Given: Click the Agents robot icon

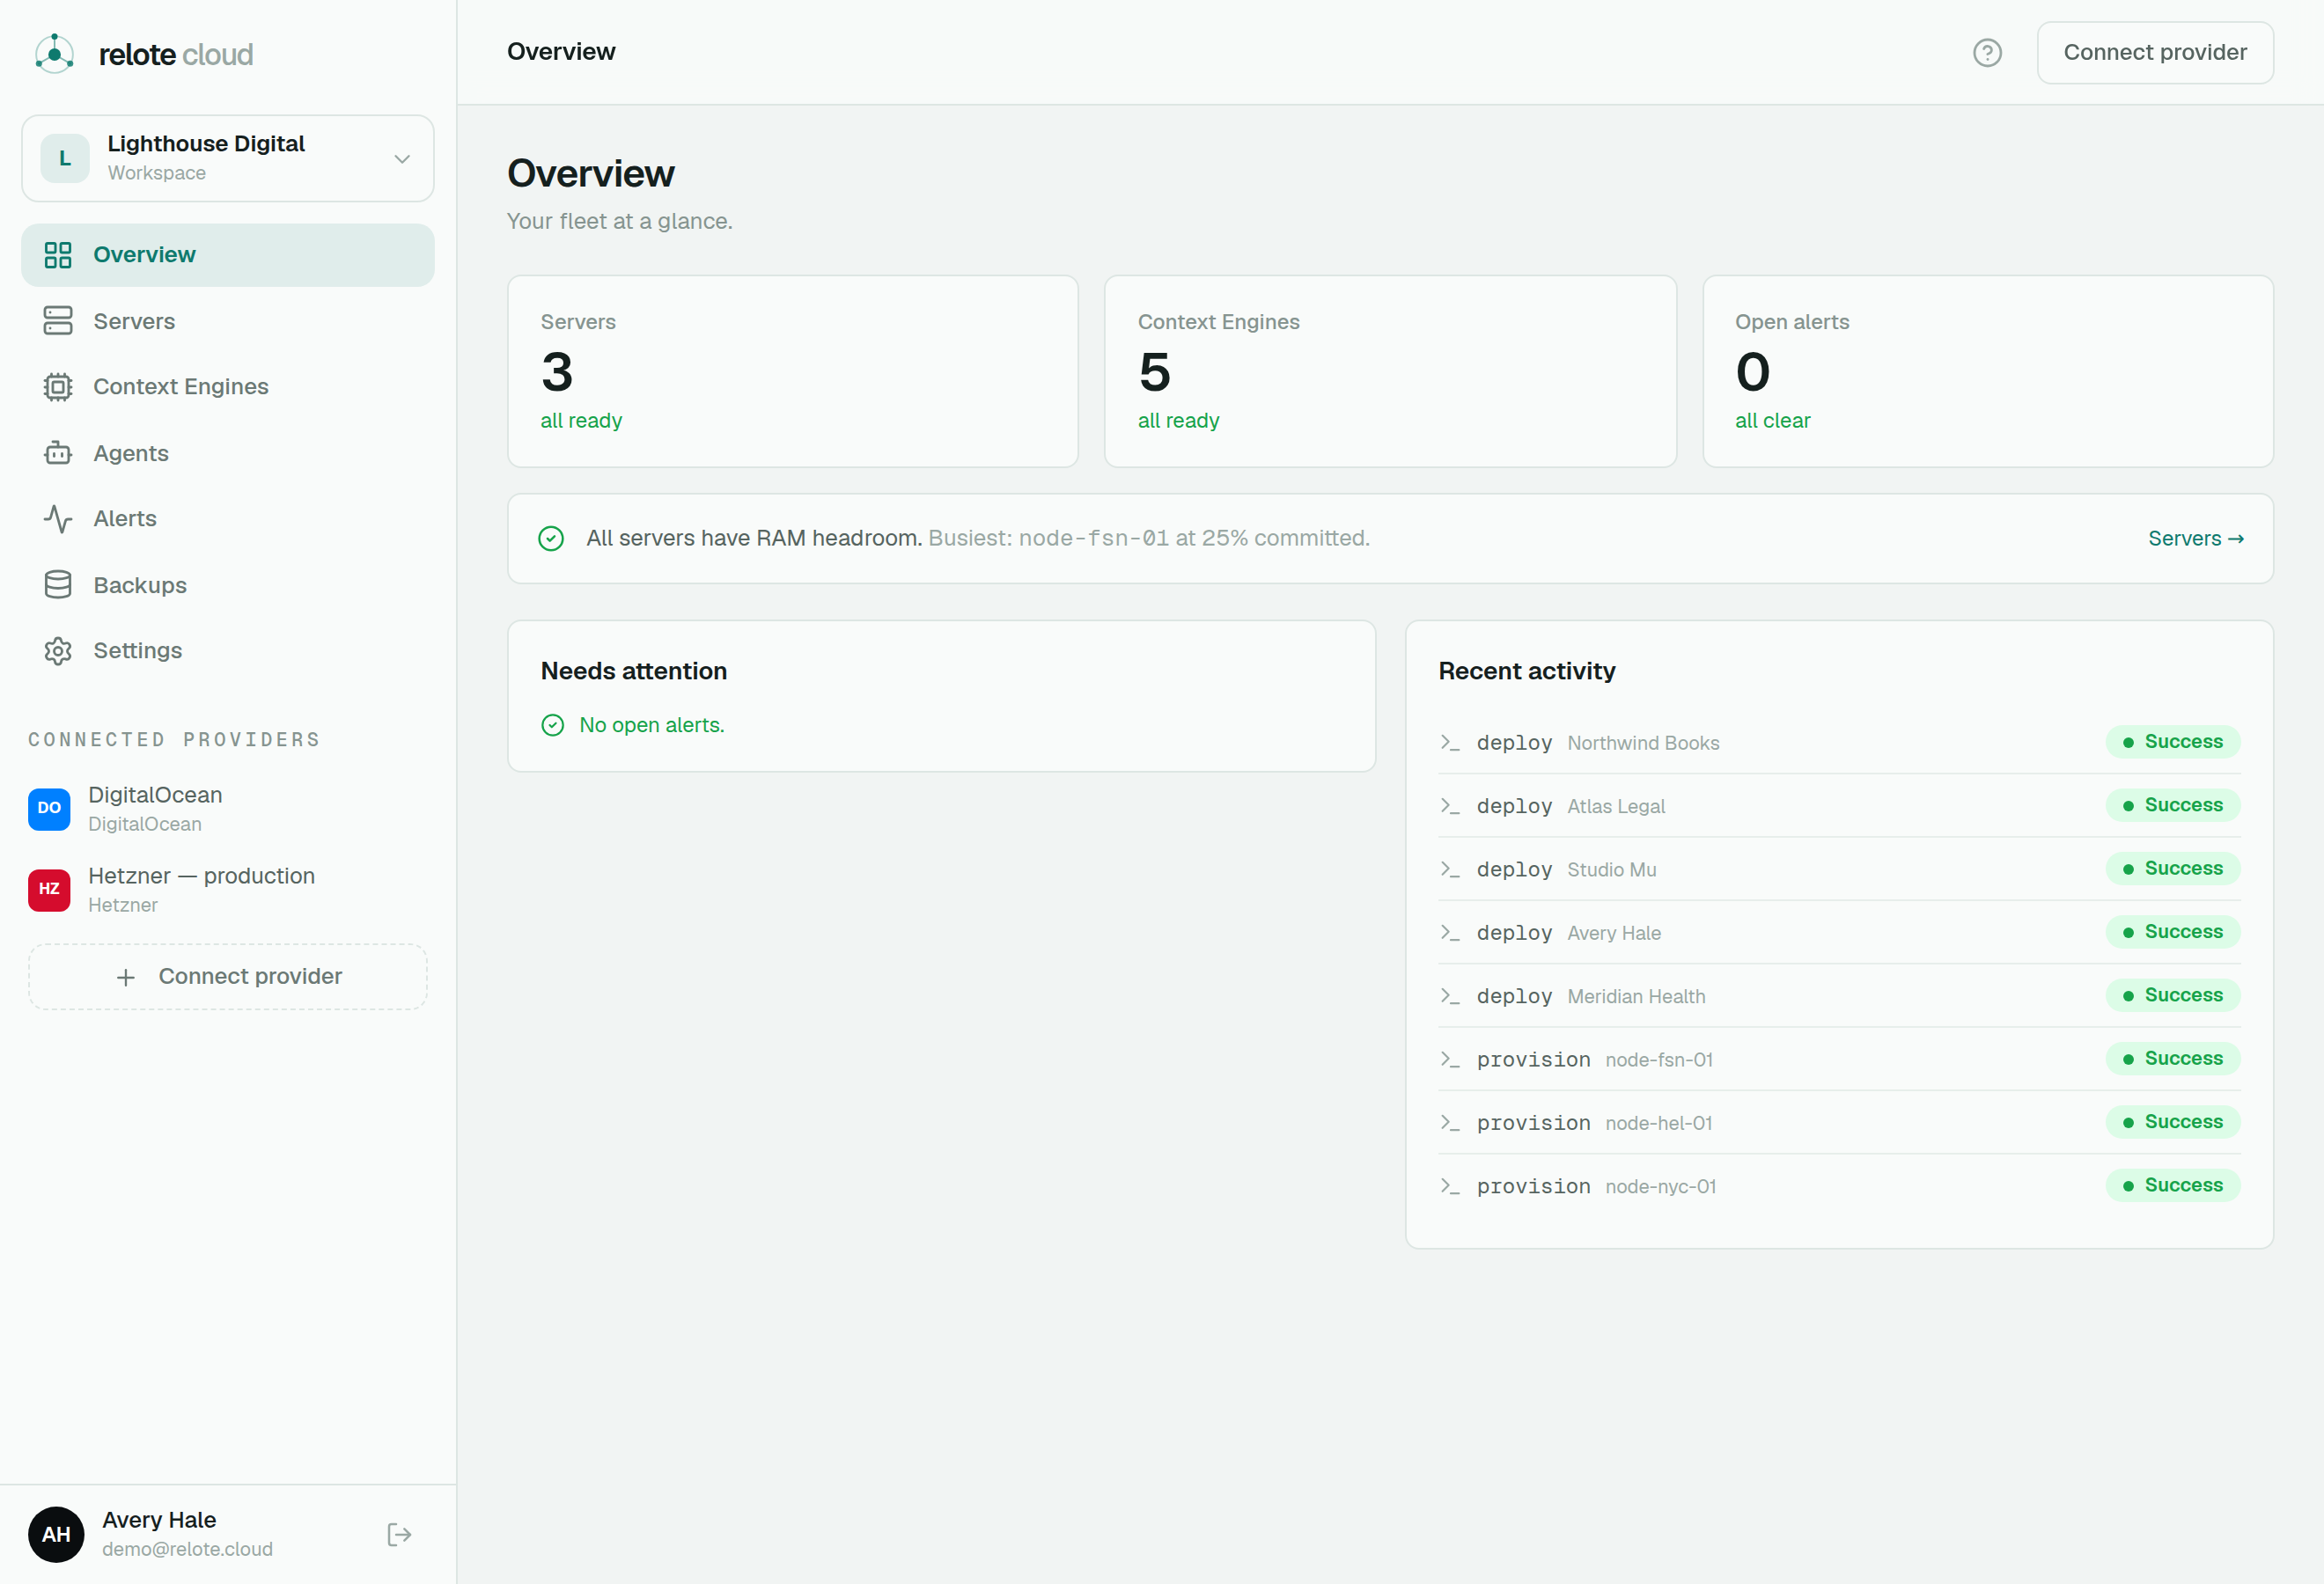Looking at the screenshot, I should (x=58, y=452).
